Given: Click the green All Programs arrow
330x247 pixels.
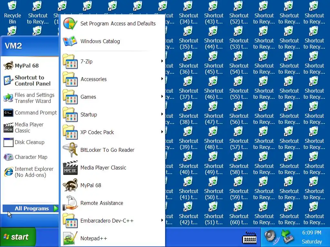Looking at the screenshot, I should [x=55, y=208].
